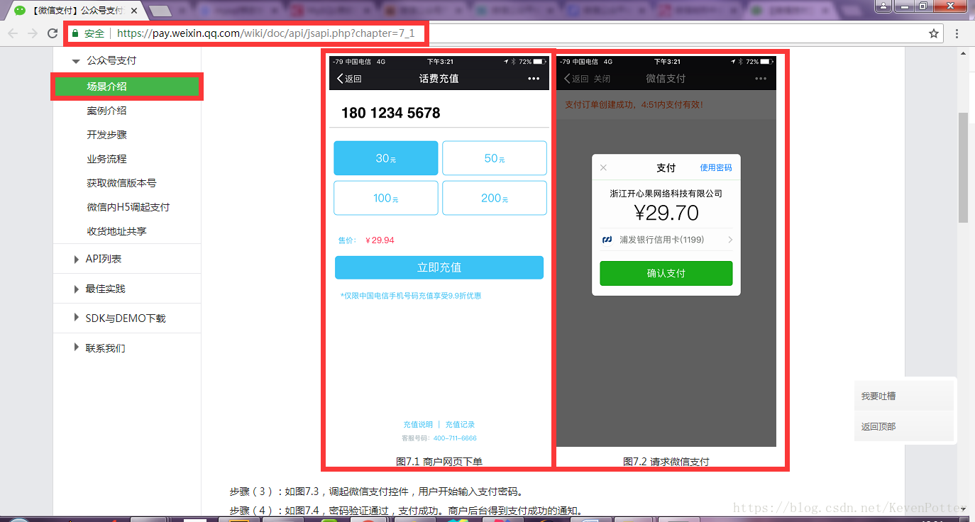Open the 微信内H5调起支付 sidebar item

(128, 207)
